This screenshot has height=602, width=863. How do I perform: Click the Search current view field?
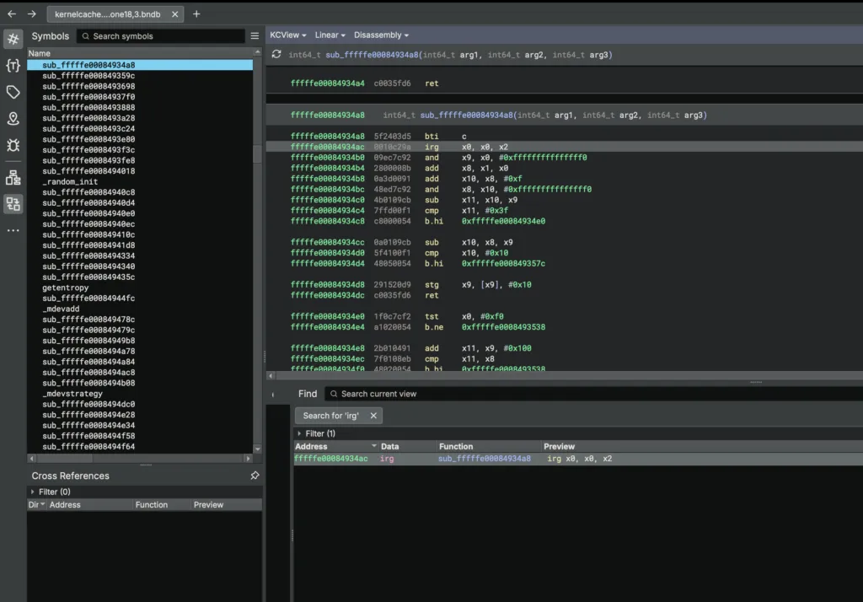click(x=593, y=394)
